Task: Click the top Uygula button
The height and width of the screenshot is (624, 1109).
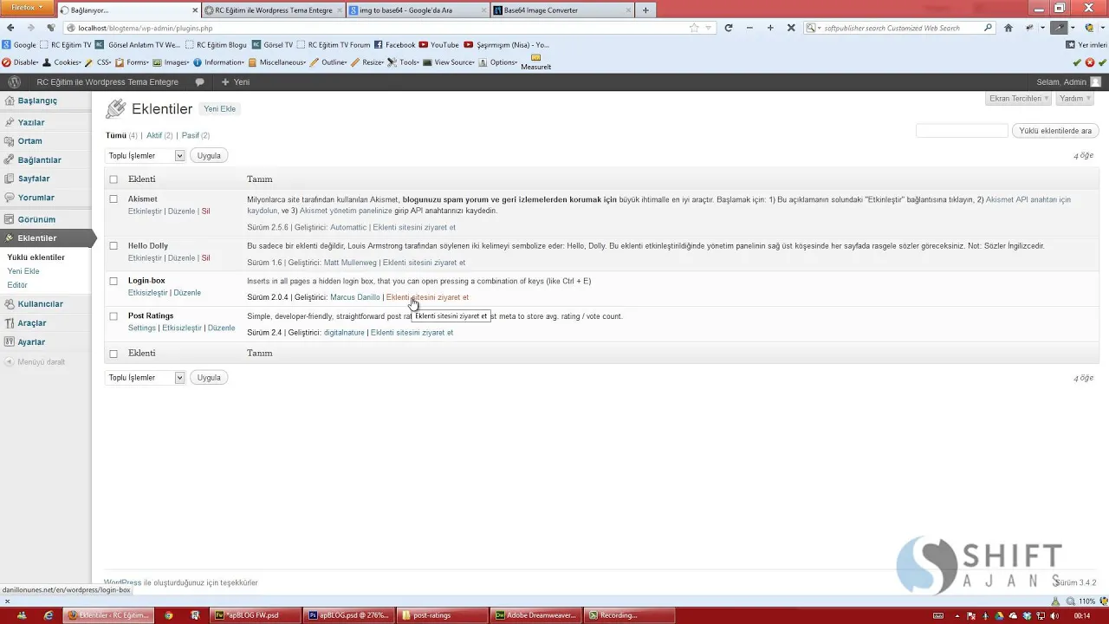Action: coord(209,155)
